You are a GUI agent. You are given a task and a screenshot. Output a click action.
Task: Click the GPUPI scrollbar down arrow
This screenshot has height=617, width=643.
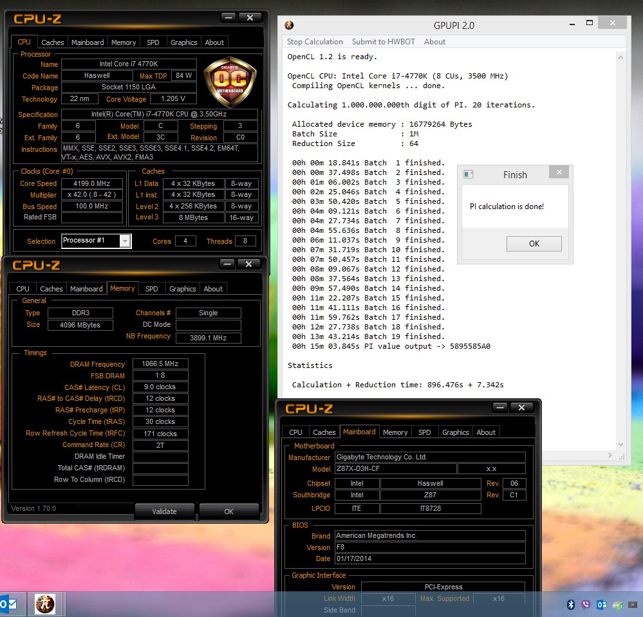pyautogui.click(x=621, y=445)
